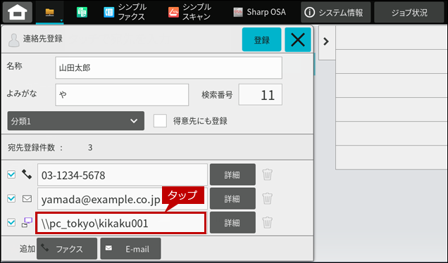Enable 得意先にも登録 checkbox
The image size is (448, 263).
tap(160, 121)
